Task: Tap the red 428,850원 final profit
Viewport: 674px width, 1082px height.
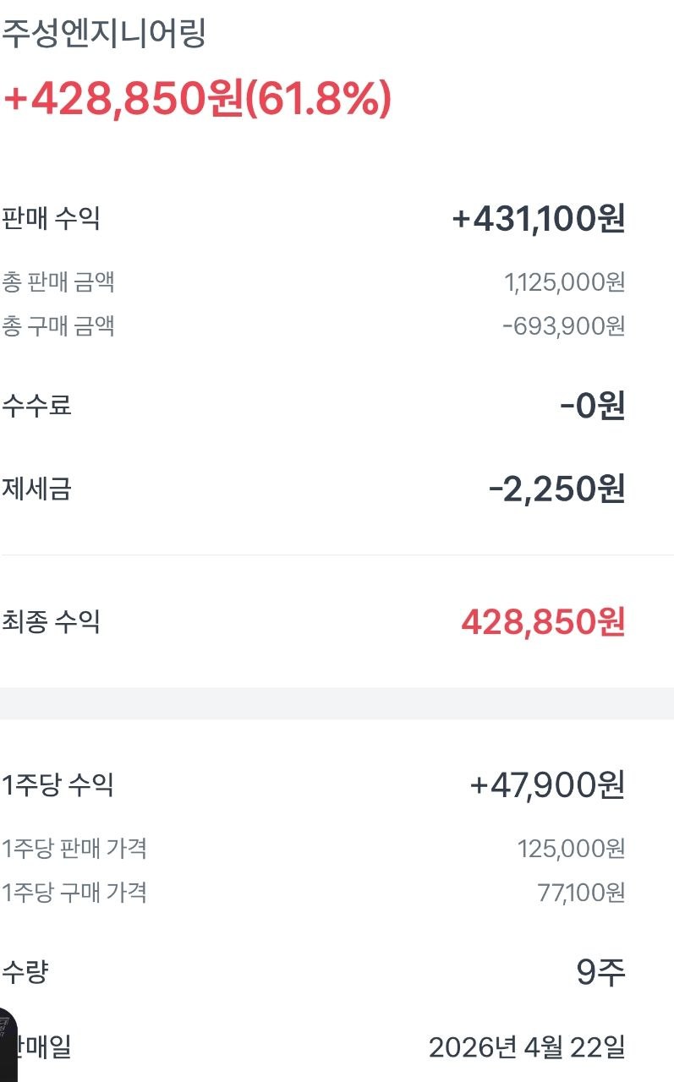Action: pos(543,623)
